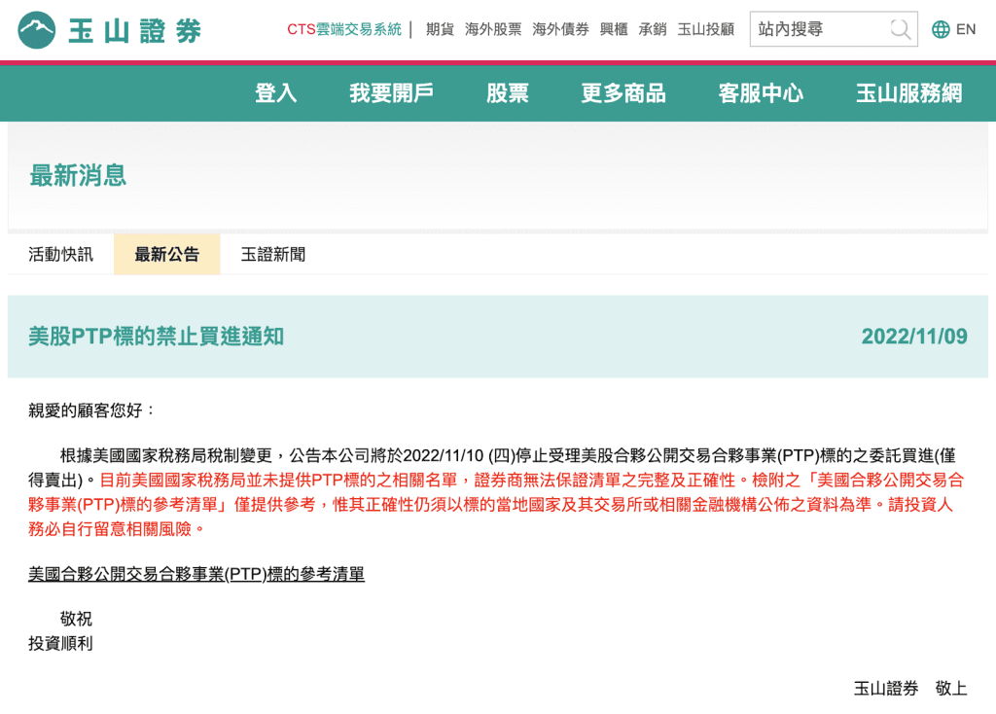This screenshot has height=714, width=996.
Task: Visit 玉山投顧 link
Action: click(706, 29)
